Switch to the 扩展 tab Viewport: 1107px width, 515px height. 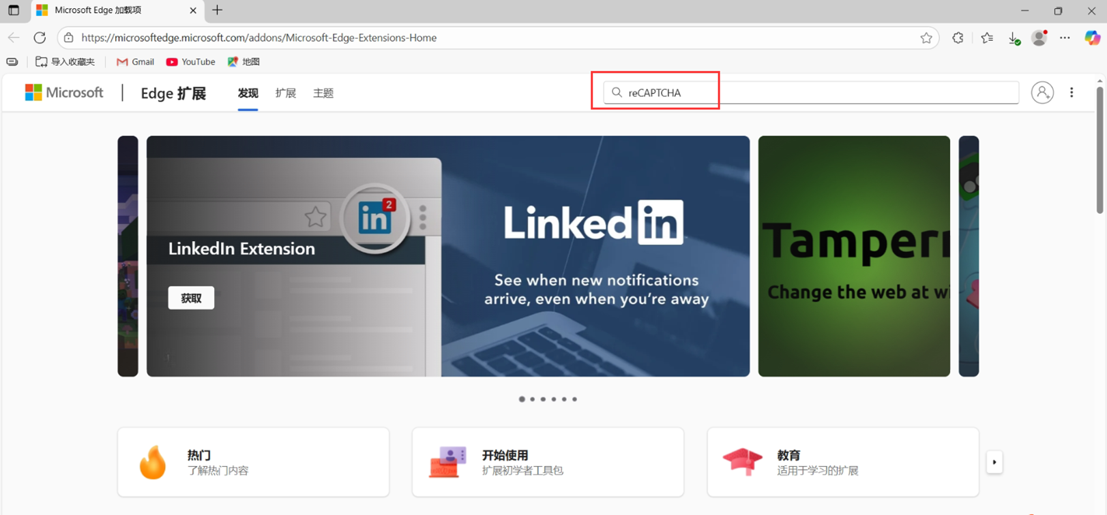coord(285,93)
